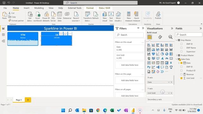Remove Unit Sold from the Y-axis well
The width and height of the screenshot is (203, 114).
click(171, 93)
